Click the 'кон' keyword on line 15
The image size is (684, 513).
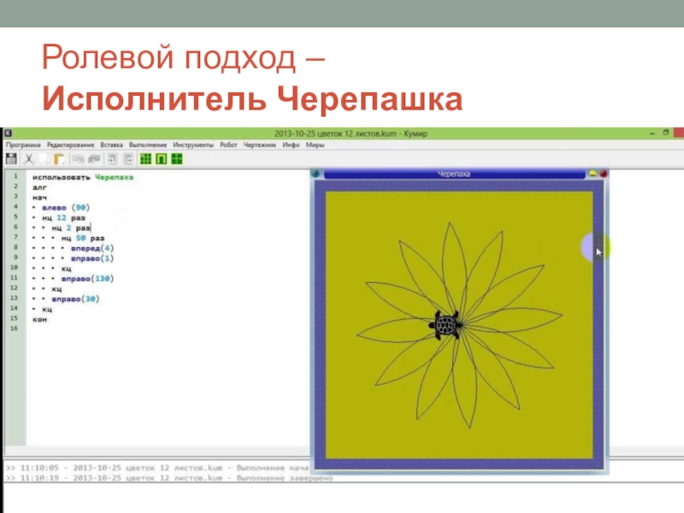click(39, 319)
